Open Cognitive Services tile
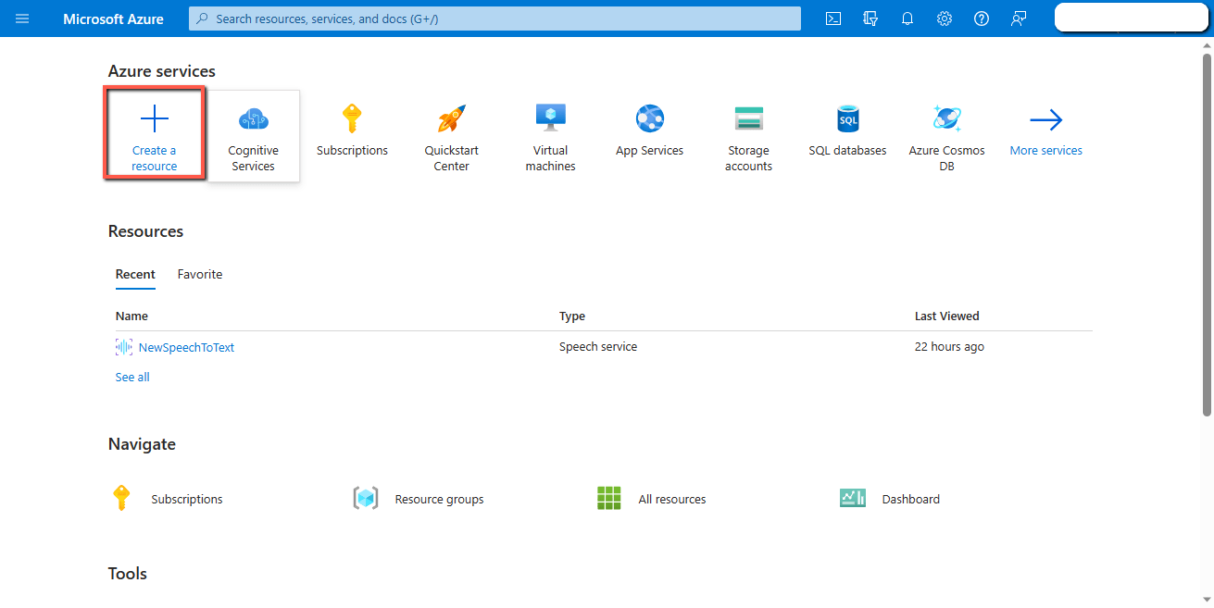Image resolution: width=1214 pixels, height=608 pixels. [x=253, y=136]
